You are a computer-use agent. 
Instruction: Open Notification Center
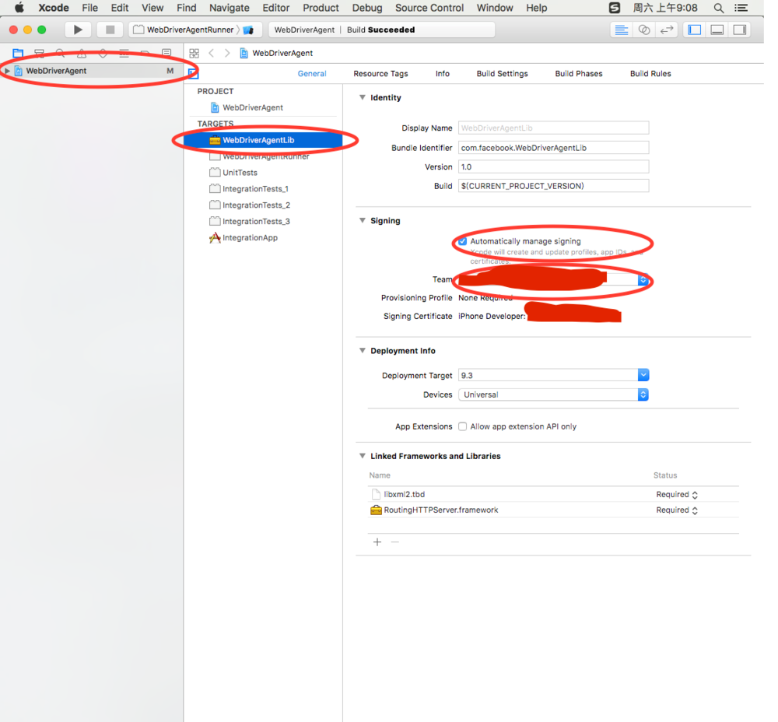[x=741, y=8]
